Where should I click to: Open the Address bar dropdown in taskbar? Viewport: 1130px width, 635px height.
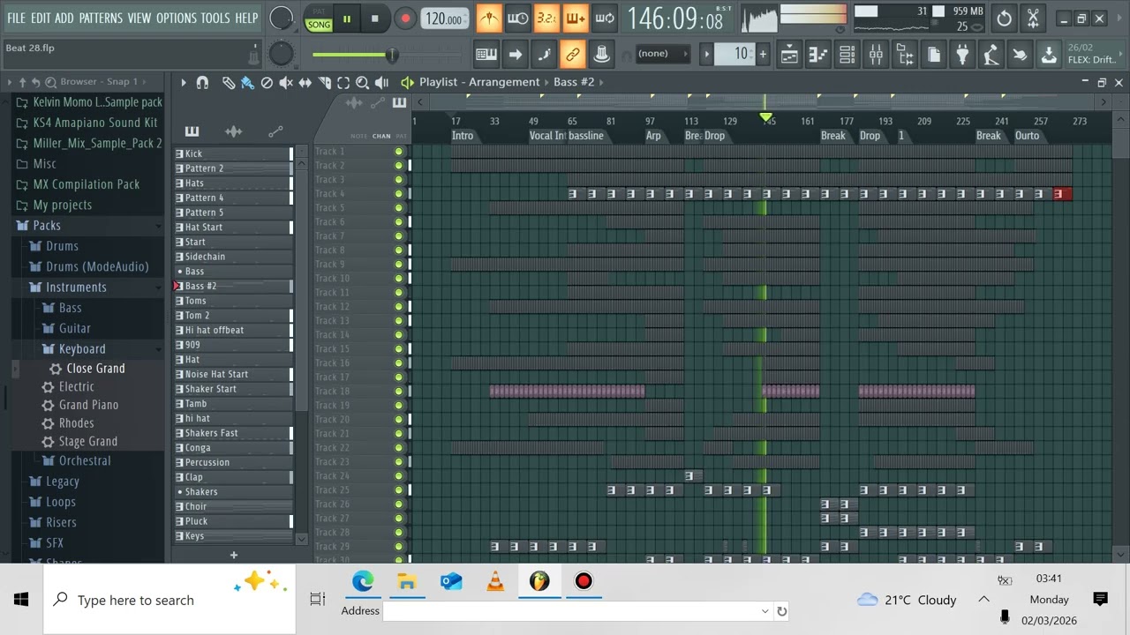(x=765, y=610)
